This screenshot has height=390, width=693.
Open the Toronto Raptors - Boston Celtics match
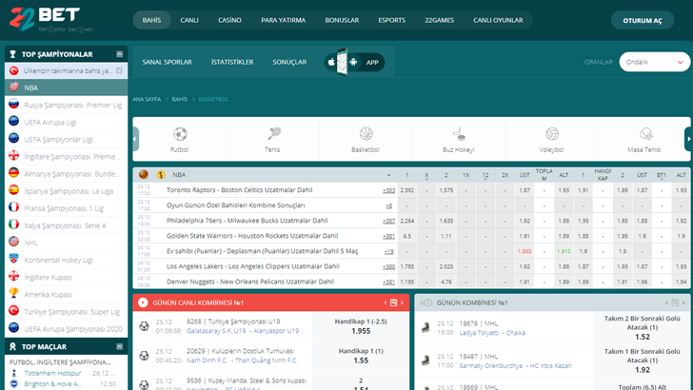coord(240,190)
